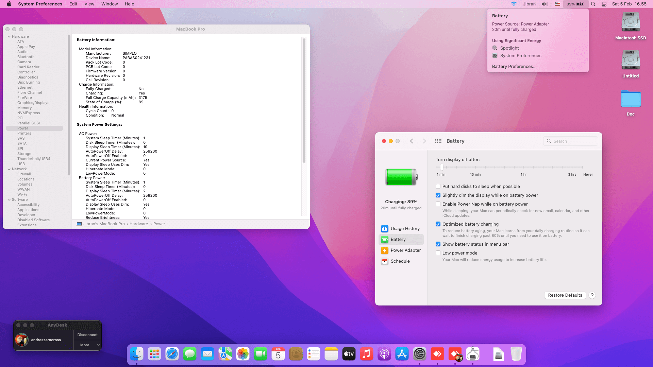Viewport: 653px width, 367px height.
Task: Open Spotlight search in menu bar
Action: 593,4
